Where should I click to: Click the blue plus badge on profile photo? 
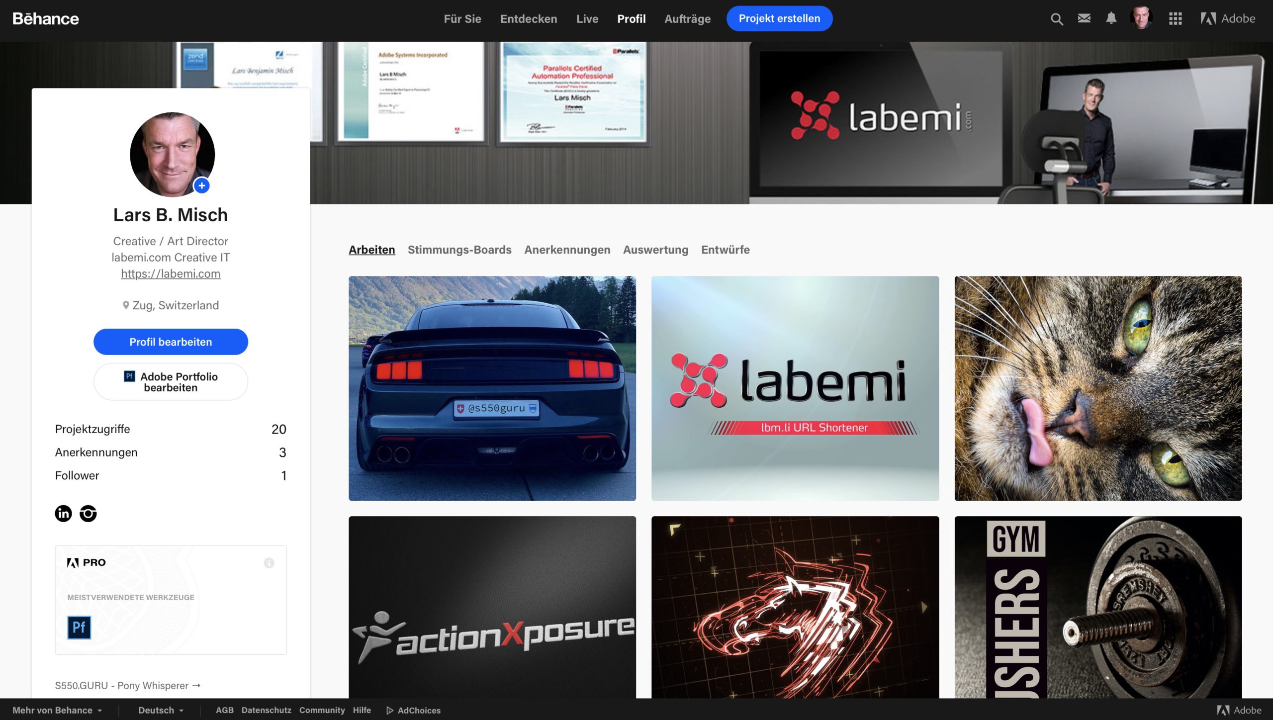[x=201, y=185]
